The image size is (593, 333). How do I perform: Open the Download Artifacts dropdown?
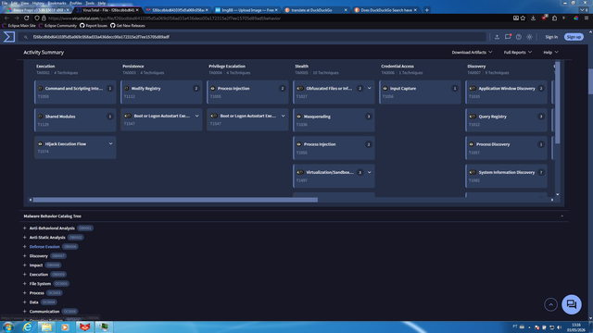click(x=472, y=52)
